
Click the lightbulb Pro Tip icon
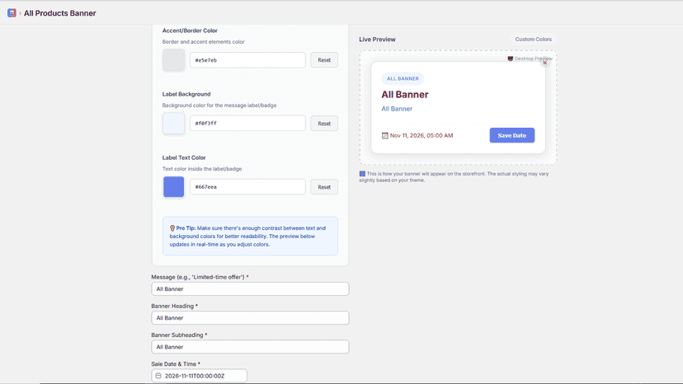[x=172, y=228]
